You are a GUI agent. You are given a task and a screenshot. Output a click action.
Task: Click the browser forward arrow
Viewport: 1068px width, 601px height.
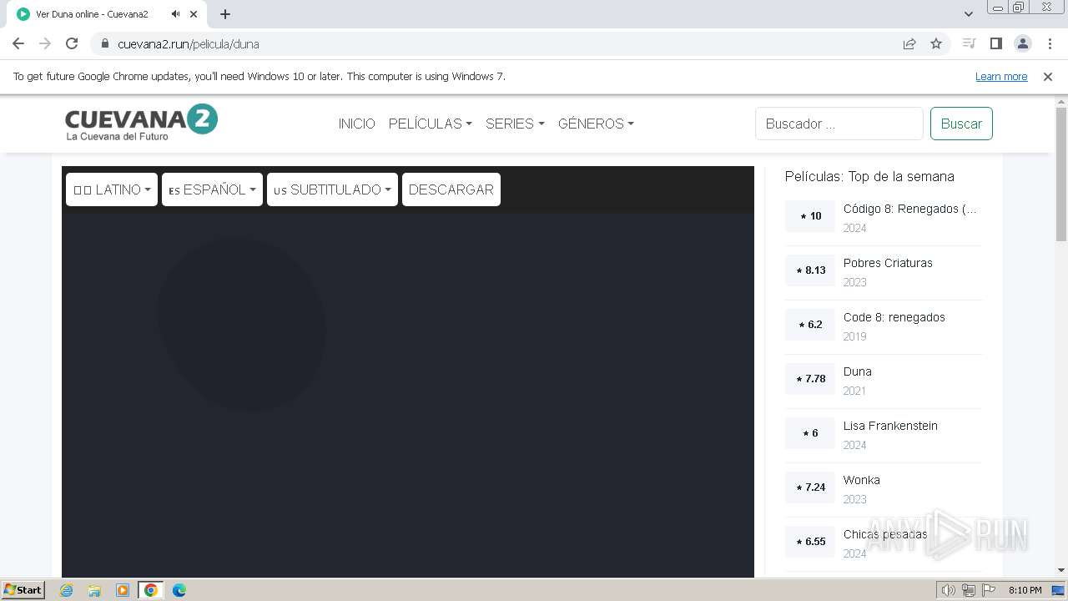45,43
